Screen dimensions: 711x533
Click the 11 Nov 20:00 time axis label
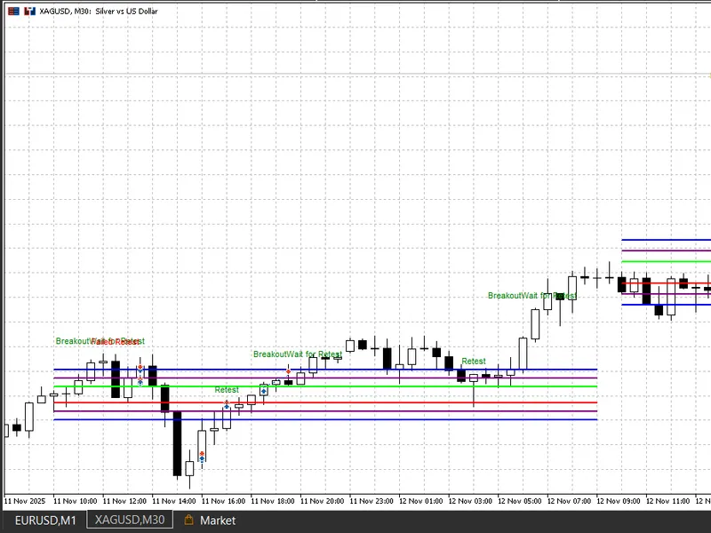[323, 501]
